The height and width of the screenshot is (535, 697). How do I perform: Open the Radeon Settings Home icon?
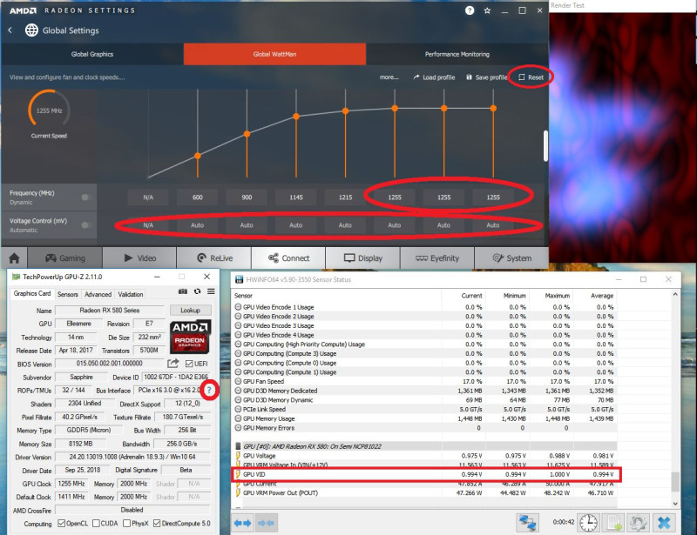tap(14, 258)
